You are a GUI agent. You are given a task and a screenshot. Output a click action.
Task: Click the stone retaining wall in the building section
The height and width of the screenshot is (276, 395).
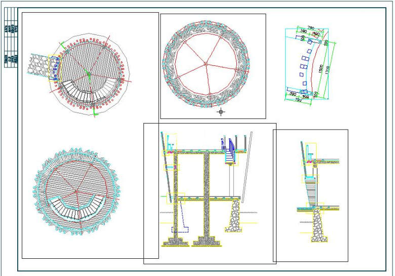tap(234, 216)
